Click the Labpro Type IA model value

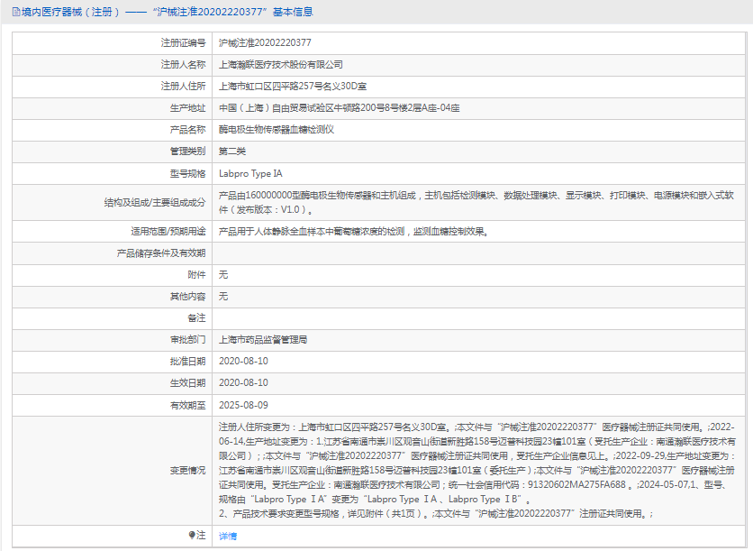point(250,173)
